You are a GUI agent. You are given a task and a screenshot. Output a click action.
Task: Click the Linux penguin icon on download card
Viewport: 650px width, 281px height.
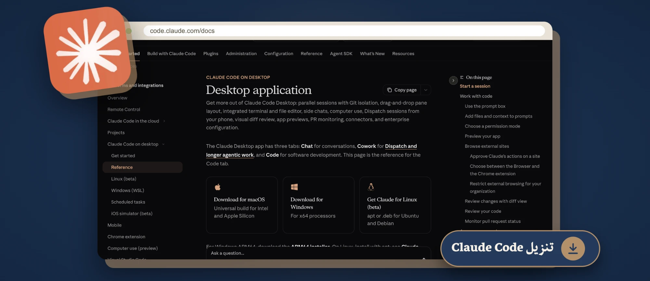pyautogui.click(x=371, y=187)
